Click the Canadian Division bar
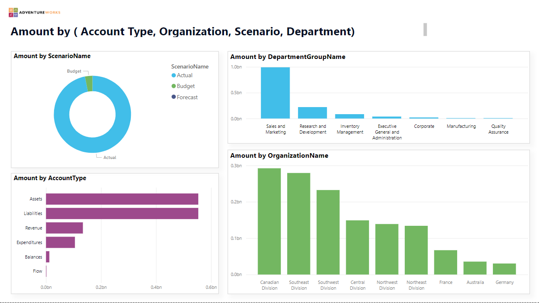Screen dimensions: 539x303 tap(269, 220)
